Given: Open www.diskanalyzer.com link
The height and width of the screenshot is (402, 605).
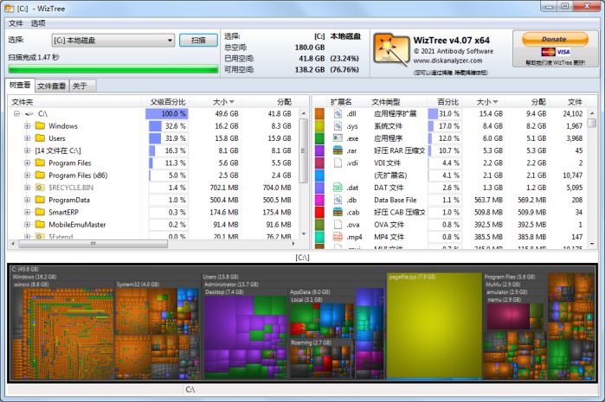Looking at the screenshot, I should [x=447, y=61].
